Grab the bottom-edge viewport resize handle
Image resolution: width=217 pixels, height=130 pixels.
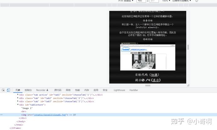[x=148, y=85]
